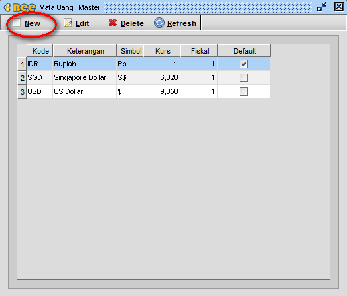This screenshot has width=347, height=296.
Task: Click the Edit pencil icon
Action: (x=68, y=23)
